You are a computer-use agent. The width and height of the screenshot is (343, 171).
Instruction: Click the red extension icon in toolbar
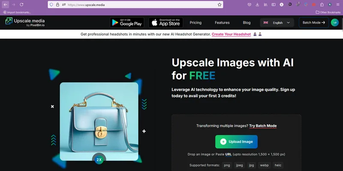[x=314, y=5]
